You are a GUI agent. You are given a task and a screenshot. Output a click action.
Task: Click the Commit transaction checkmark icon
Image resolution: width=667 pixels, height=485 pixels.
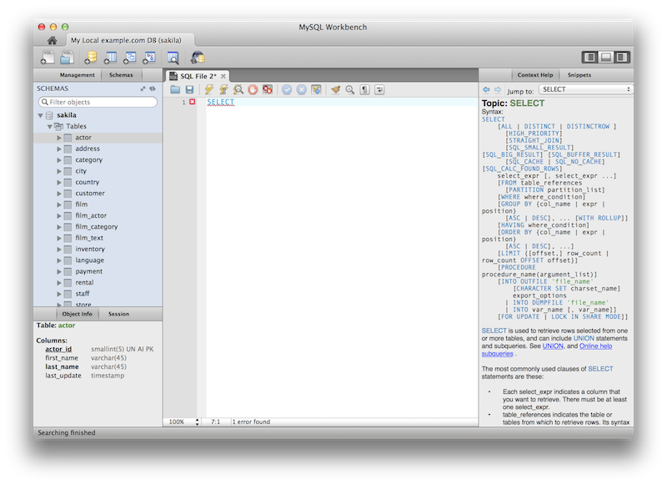(287, 89)
